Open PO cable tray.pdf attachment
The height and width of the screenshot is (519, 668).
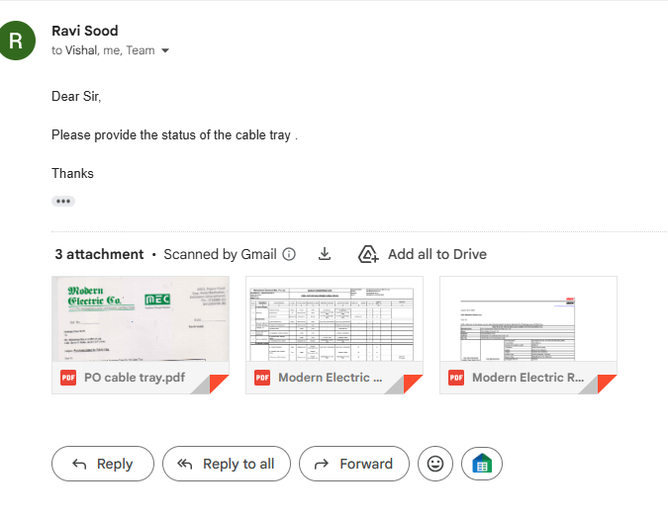click(141, 334)
